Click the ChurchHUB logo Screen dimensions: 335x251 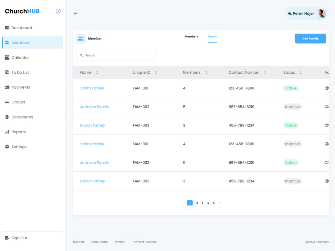[22, 11]
